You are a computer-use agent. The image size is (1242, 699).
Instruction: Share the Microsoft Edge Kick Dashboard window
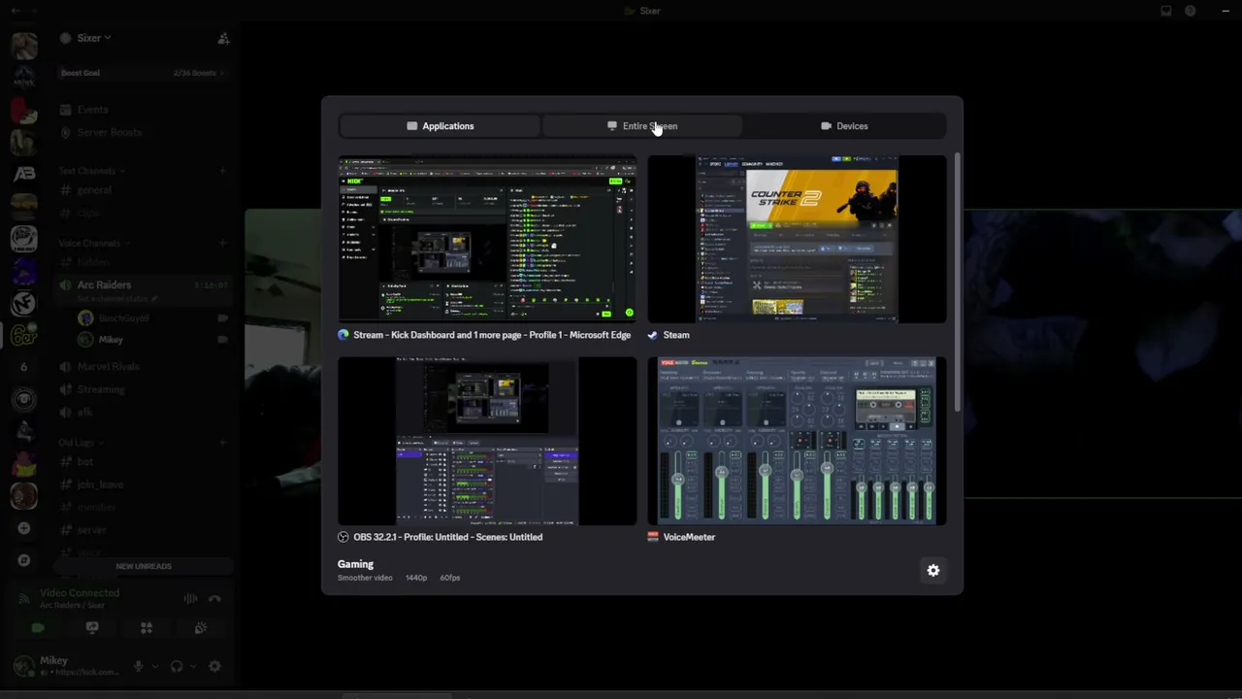487,249
